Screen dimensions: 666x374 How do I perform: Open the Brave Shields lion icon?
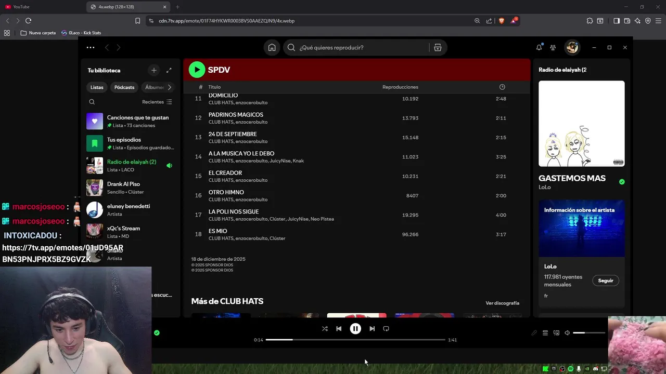point(502,21)
